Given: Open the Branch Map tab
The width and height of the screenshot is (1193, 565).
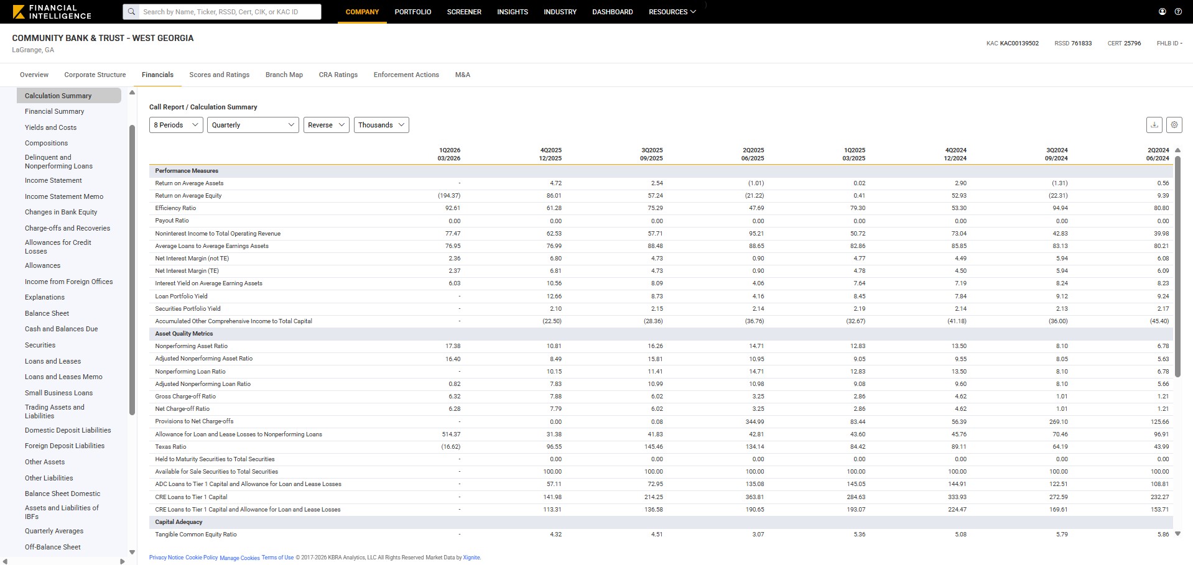Looking at the screenshot, I should coord(284,75).
